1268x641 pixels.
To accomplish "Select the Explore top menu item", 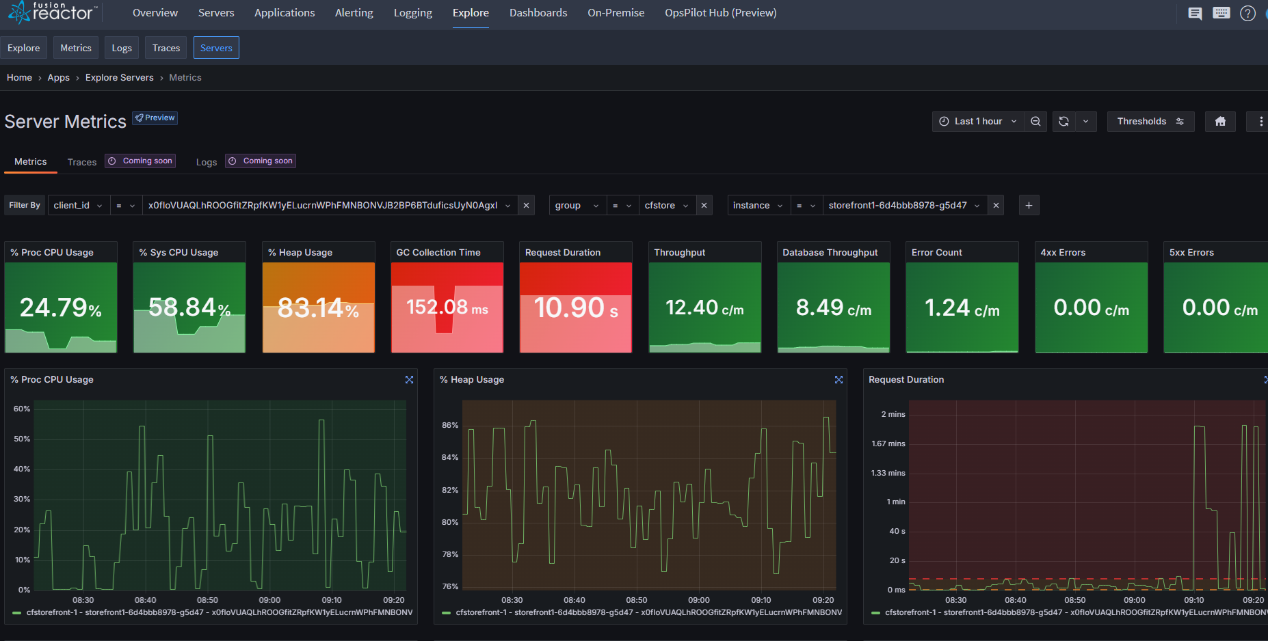I will click(x=471, y=13).
